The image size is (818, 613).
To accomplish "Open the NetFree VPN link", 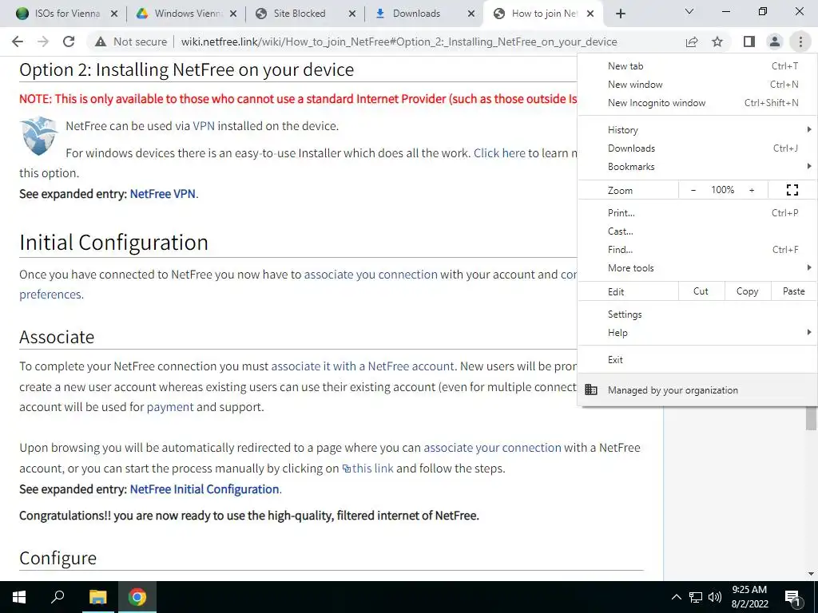I will [x=162, y=194].
